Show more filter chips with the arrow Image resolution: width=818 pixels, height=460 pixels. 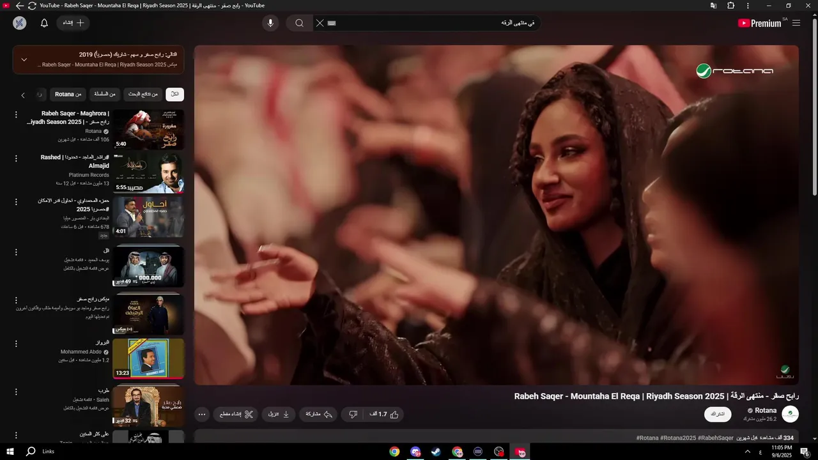tap(23, 95)
